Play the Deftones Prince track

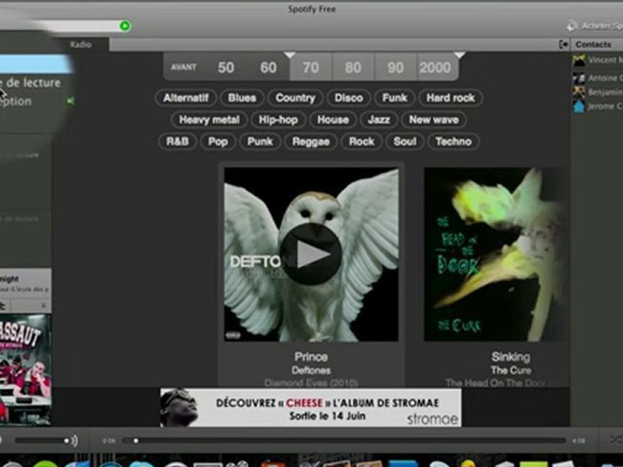[311, 254]
